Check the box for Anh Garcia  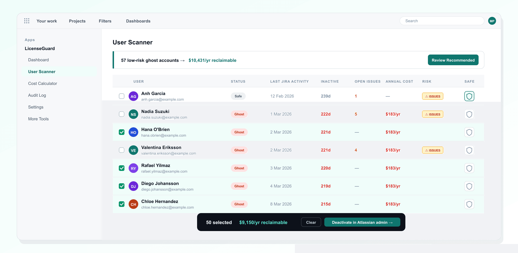point(122,96)
